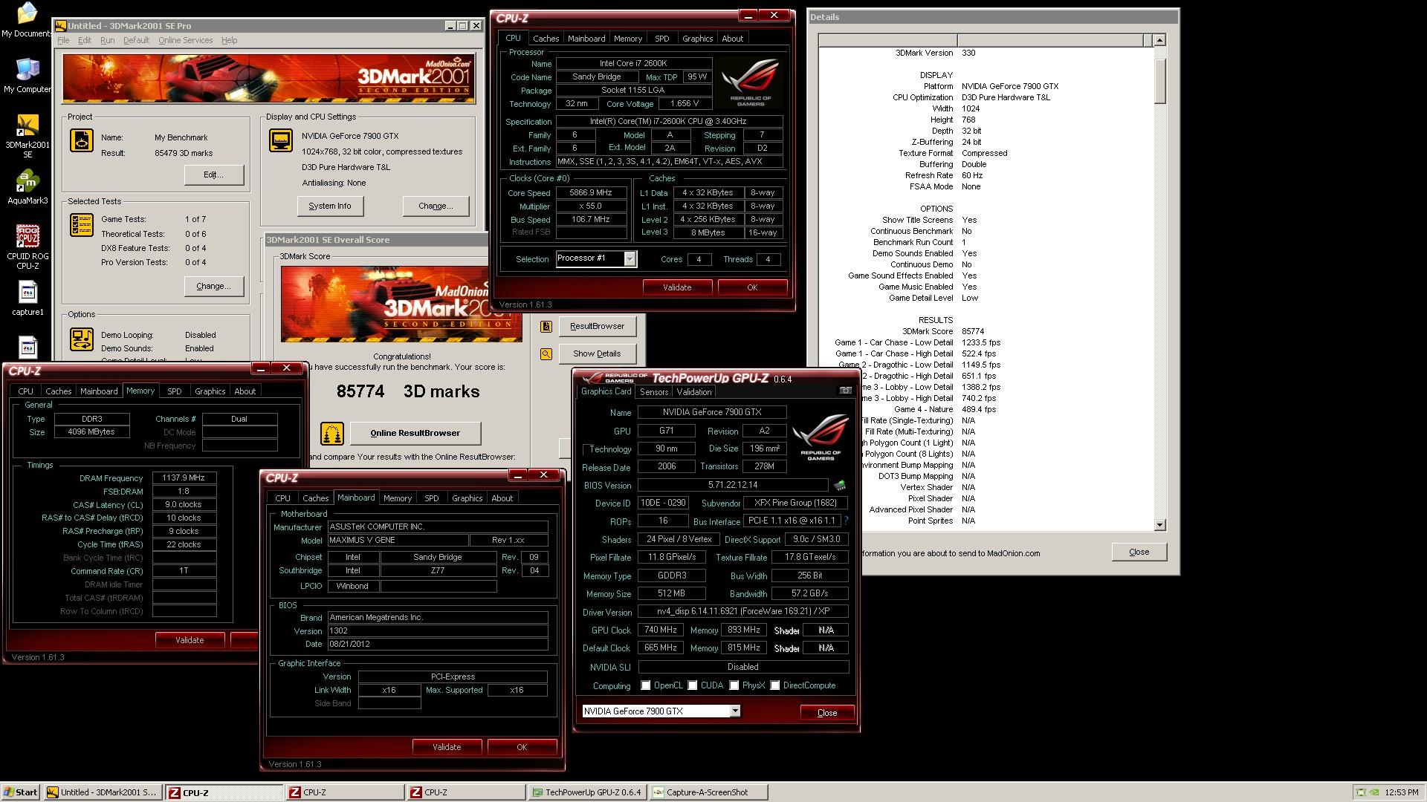Screen dimensions: 1427x802
Task: Click OK in the CPU-Z Mainboard window
Action: pos(522,747)
